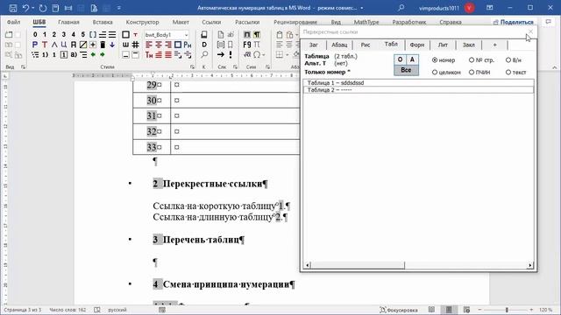The width and height of the screenshot is (561, 315).
Task: Click the black trash bin icon
Action: click(103, 45)
